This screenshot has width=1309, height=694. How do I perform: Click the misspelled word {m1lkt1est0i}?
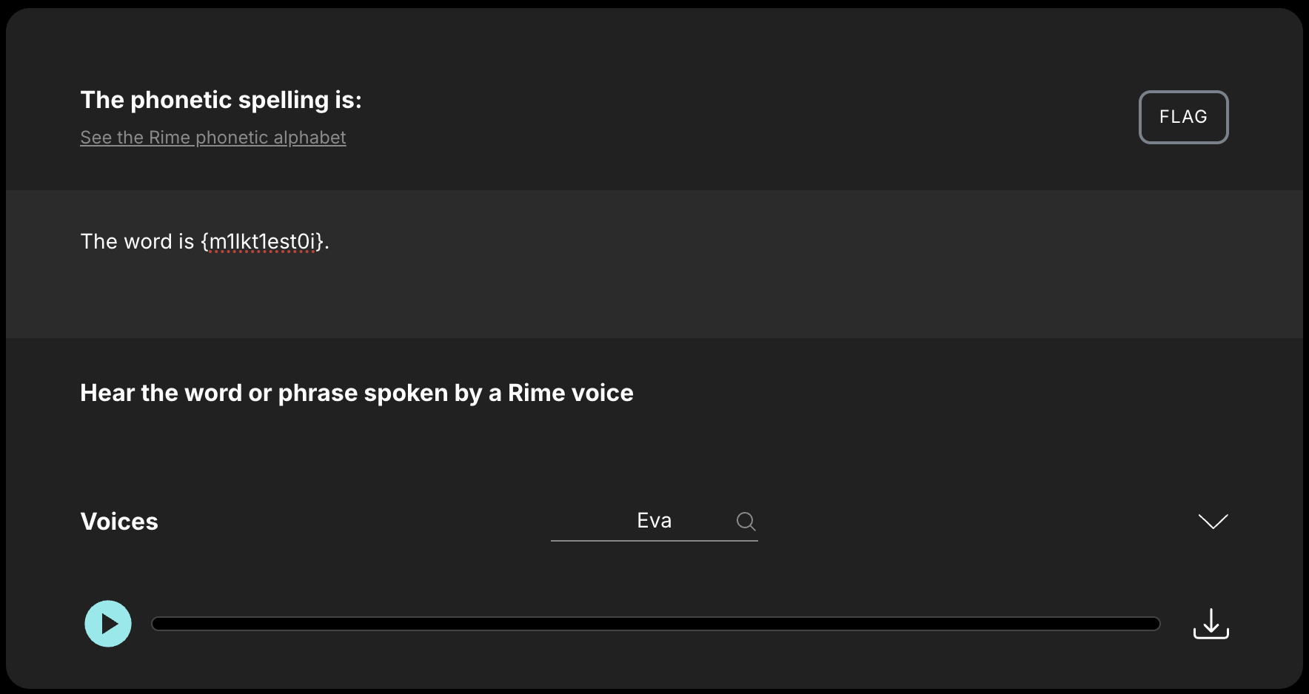263,242
